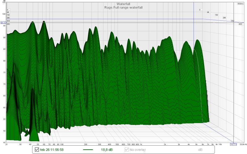Click the 75 dB label on vertical axis

click(4, 72)
